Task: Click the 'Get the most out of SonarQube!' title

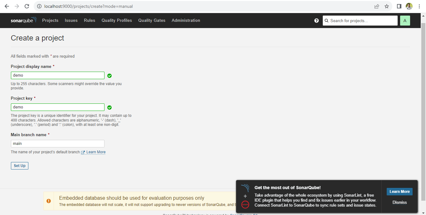Action: 288,188
